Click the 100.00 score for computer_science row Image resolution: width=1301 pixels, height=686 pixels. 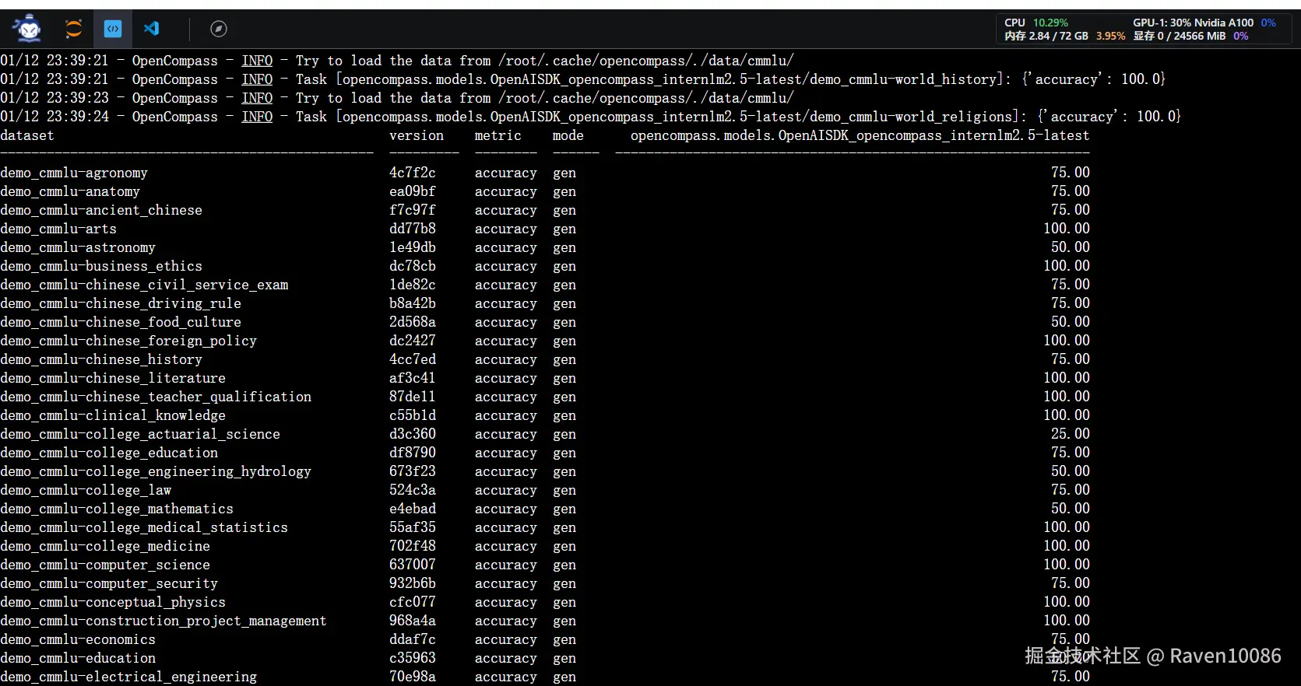[x=1067, y=565]
